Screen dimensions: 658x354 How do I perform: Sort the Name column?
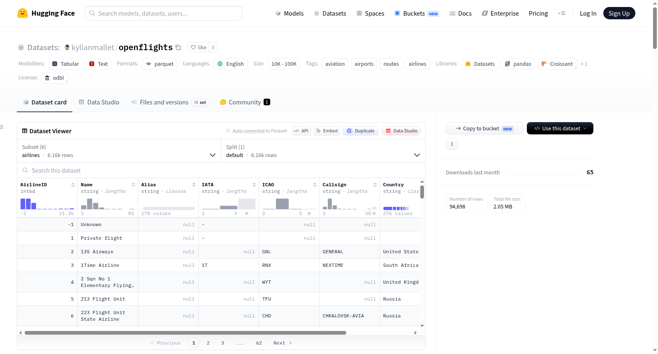(x=133, y=185)
